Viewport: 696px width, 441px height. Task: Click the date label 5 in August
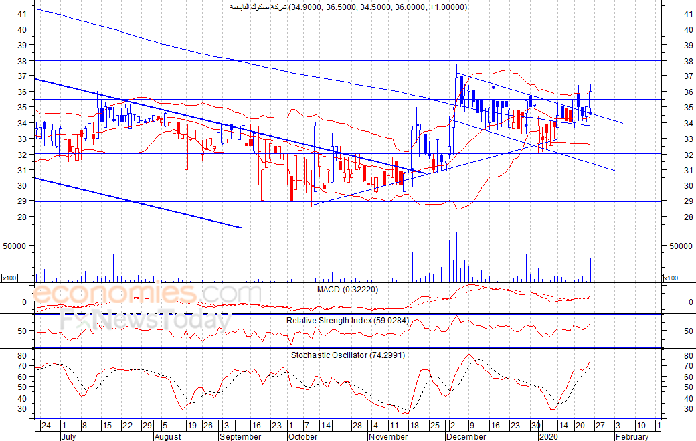(164, 426)
